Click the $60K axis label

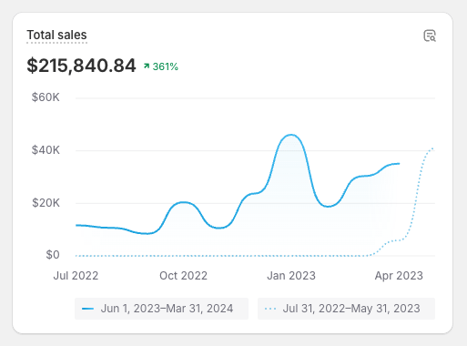(46, 97)
